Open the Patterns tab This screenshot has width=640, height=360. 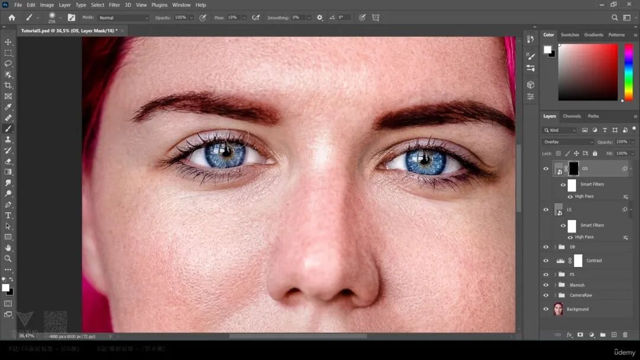click(x=616, y=35)
